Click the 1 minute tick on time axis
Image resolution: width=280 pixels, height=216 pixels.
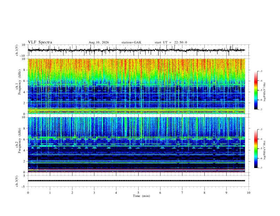point(50,193)
